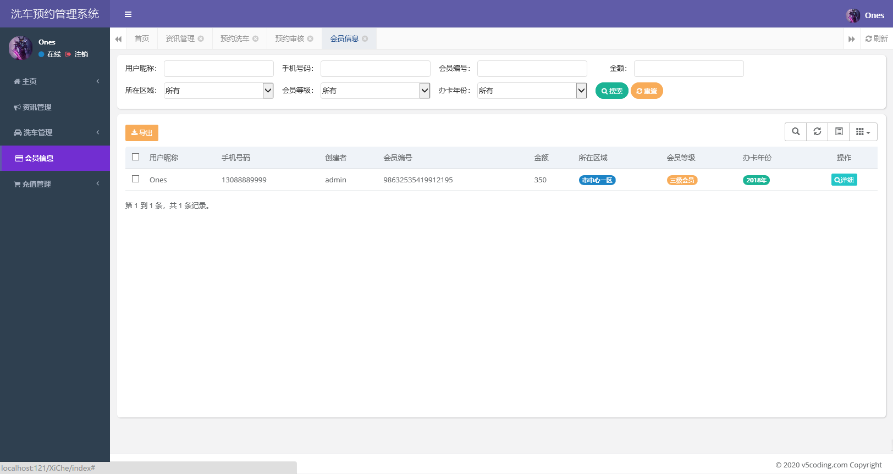Expand the 主页 submenu chevron
Screen dimensions: 893x474
click(98, 81)
